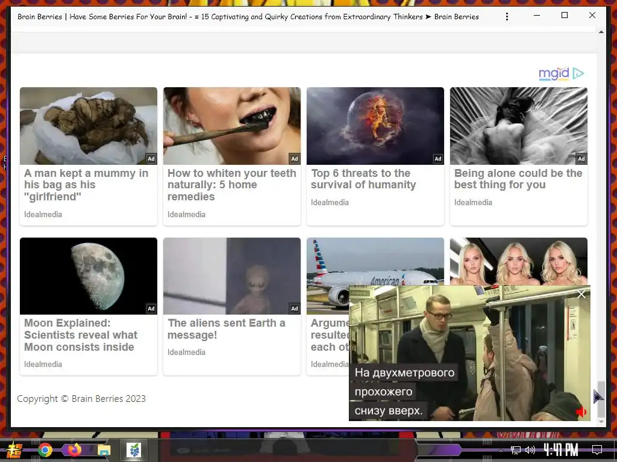Click Idealmedia under threats to humanity article
This screenshot has height=462, width=617.
(330, 202)
